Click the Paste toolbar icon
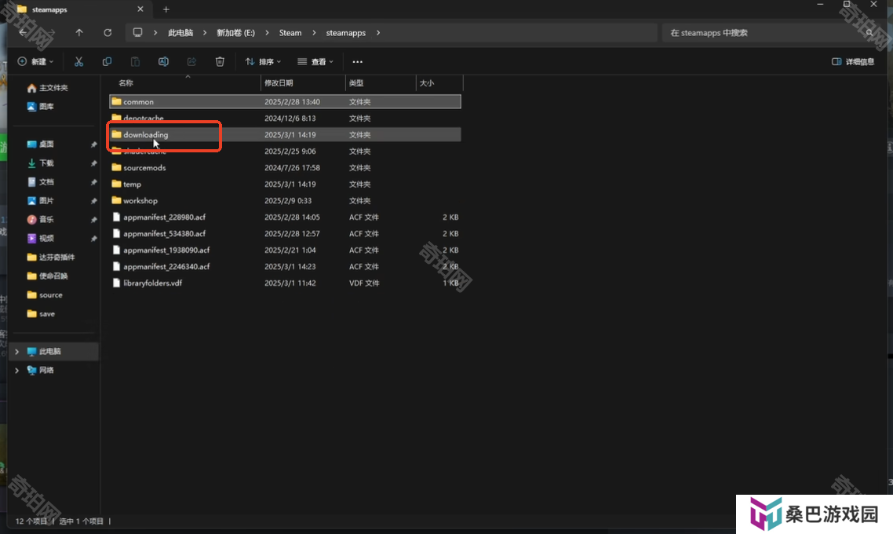The width and height of the screenshot is (893, 534). click(x=135, y=61)
